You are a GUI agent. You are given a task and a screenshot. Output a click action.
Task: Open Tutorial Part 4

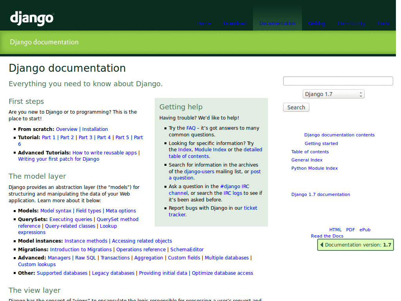pos(104,138)
